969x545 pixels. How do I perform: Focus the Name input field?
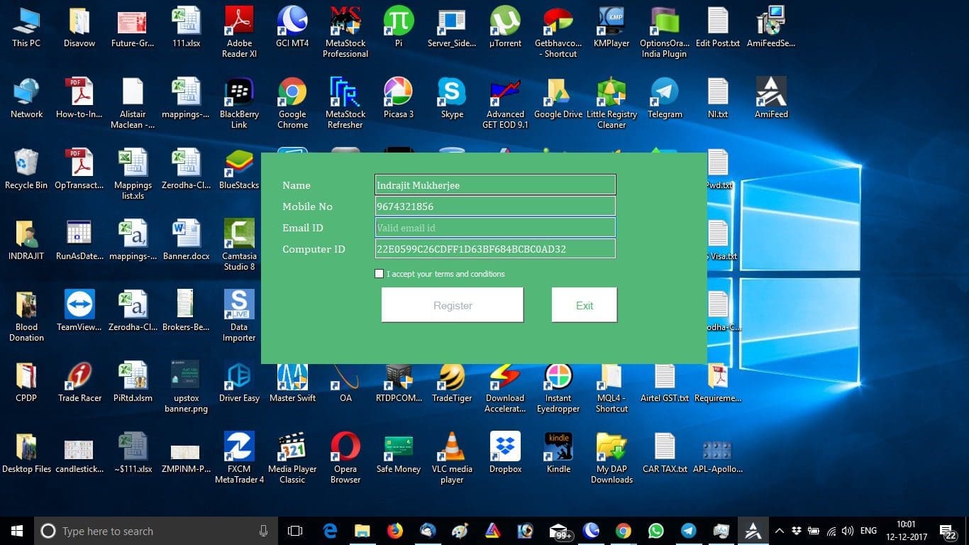tap(495, 185)
